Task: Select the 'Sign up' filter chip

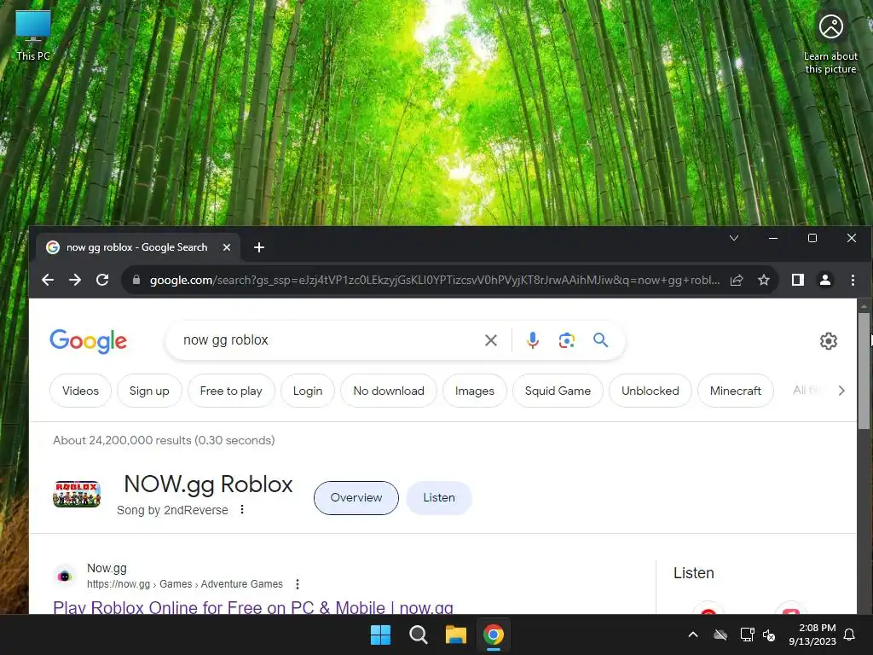Action: pyautogui.click(x=149, y=391)
